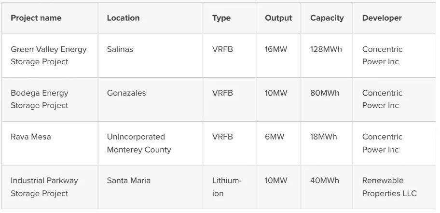The image size is (440, 213).
Task: Select the Unincorporated Monterey County cell
Action: (x=139, y=143)
